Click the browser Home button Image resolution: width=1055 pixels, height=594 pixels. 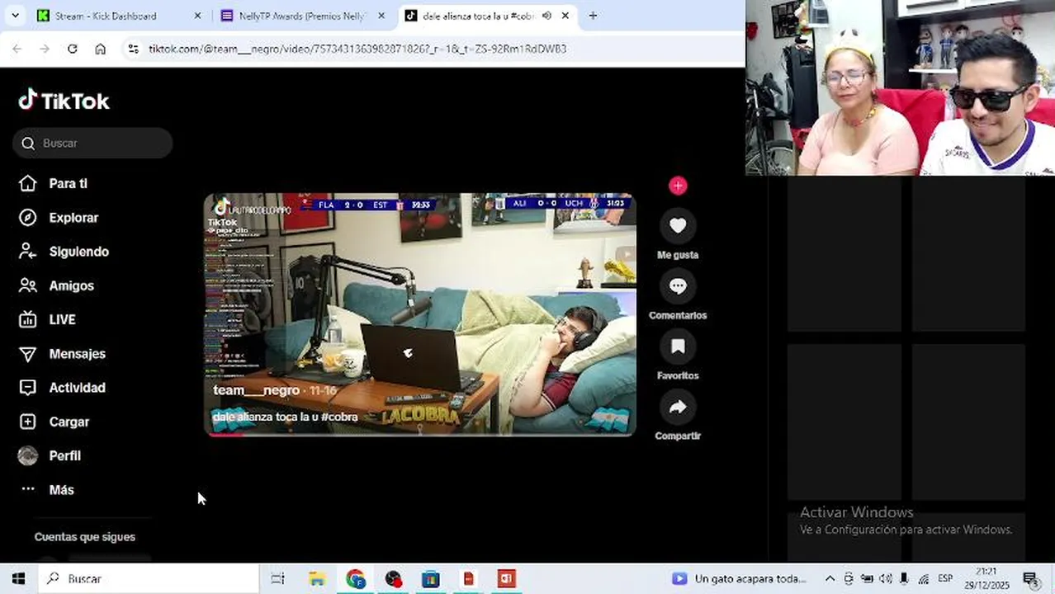coord(100,49)
